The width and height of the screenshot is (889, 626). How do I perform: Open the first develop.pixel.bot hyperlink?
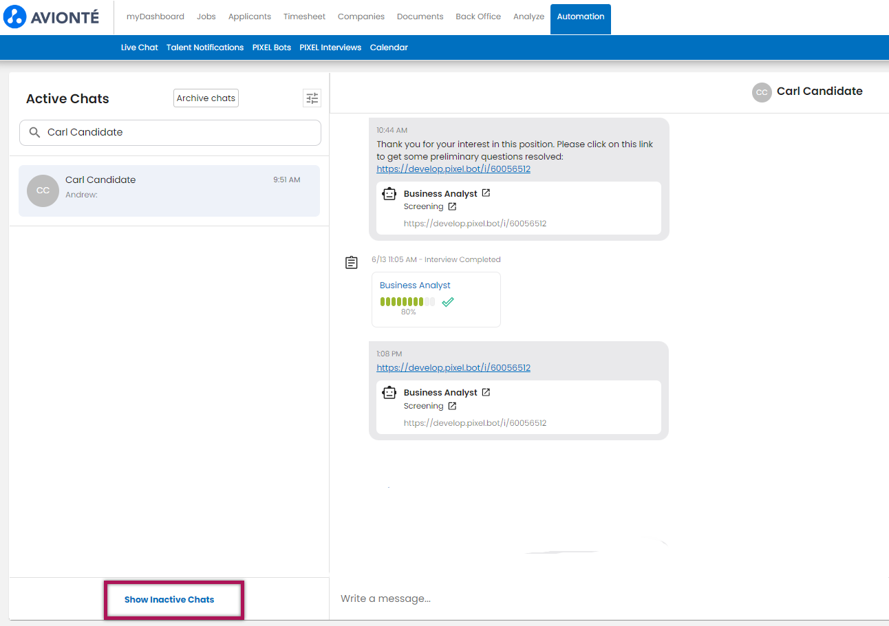(x=453, y=169)
